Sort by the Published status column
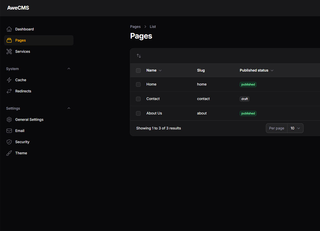The image size is (320, 231). (256, 70)
